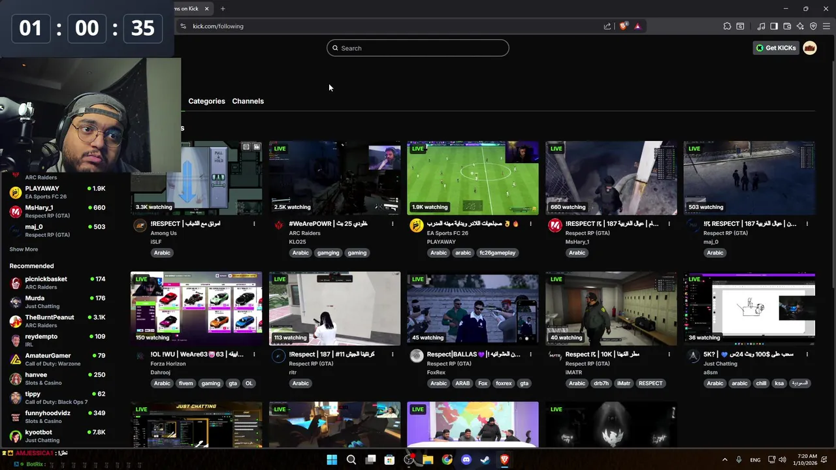836x470 pixels.
Task: Open Microsoft Store from the taskbar
Action: point(389,460)
